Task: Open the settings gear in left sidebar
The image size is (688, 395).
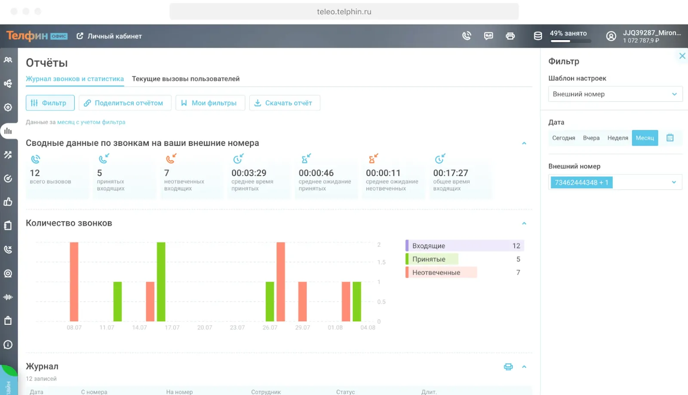Action: (8, 107)
